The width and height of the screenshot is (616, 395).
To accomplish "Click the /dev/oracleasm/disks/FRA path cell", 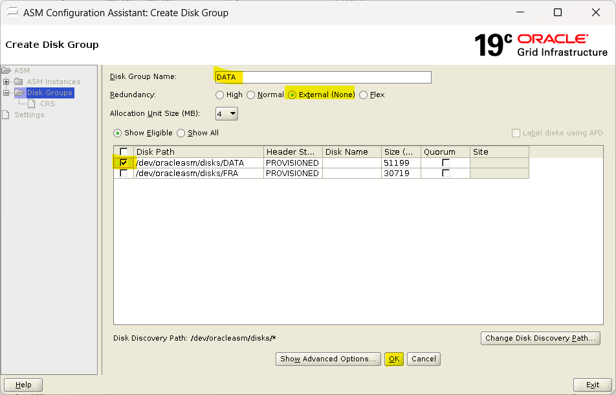I will [199, 174].
